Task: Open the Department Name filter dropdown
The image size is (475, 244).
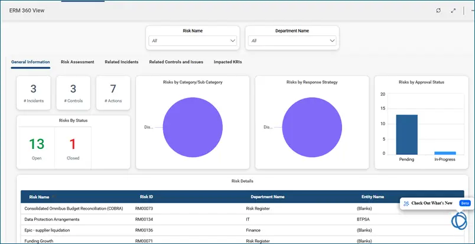Action: 292,41
